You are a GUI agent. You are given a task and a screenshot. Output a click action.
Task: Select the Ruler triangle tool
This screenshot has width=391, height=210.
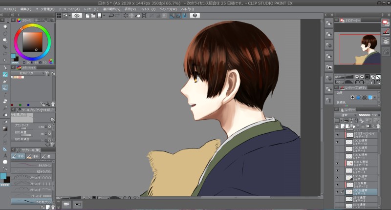[x=5, y=149]
